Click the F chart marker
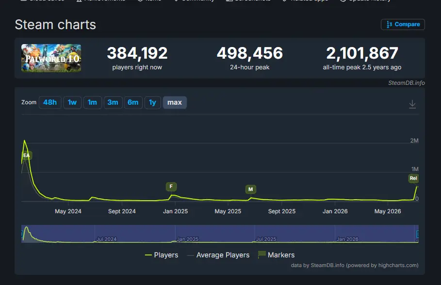The width and height of the screenshot is (441, 285). tap(171, 187)
